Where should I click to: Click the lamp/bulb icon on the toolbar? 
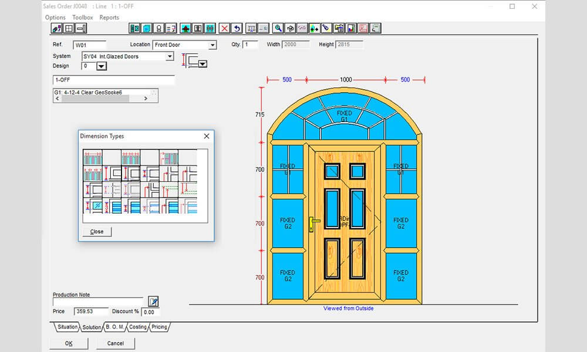(x=158, y=28)
